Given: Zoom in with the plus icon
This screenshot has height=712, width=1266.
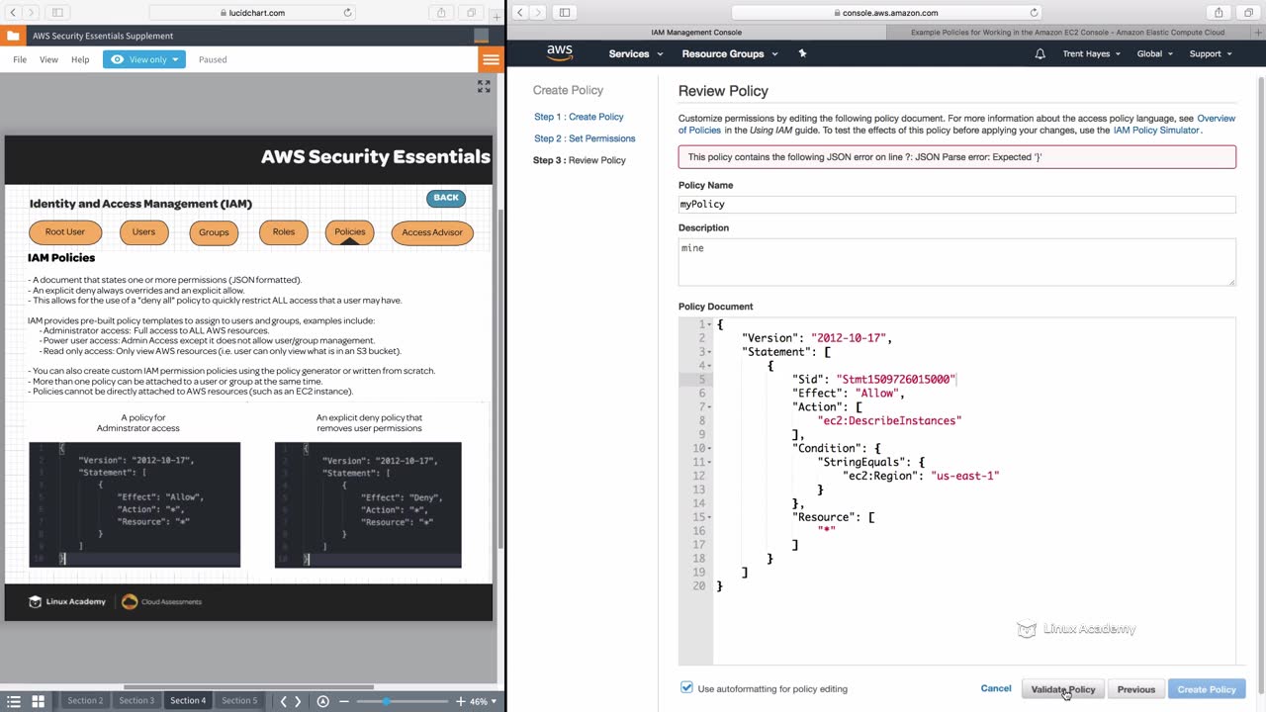Looking at the screenshot, I should (460, 701).
